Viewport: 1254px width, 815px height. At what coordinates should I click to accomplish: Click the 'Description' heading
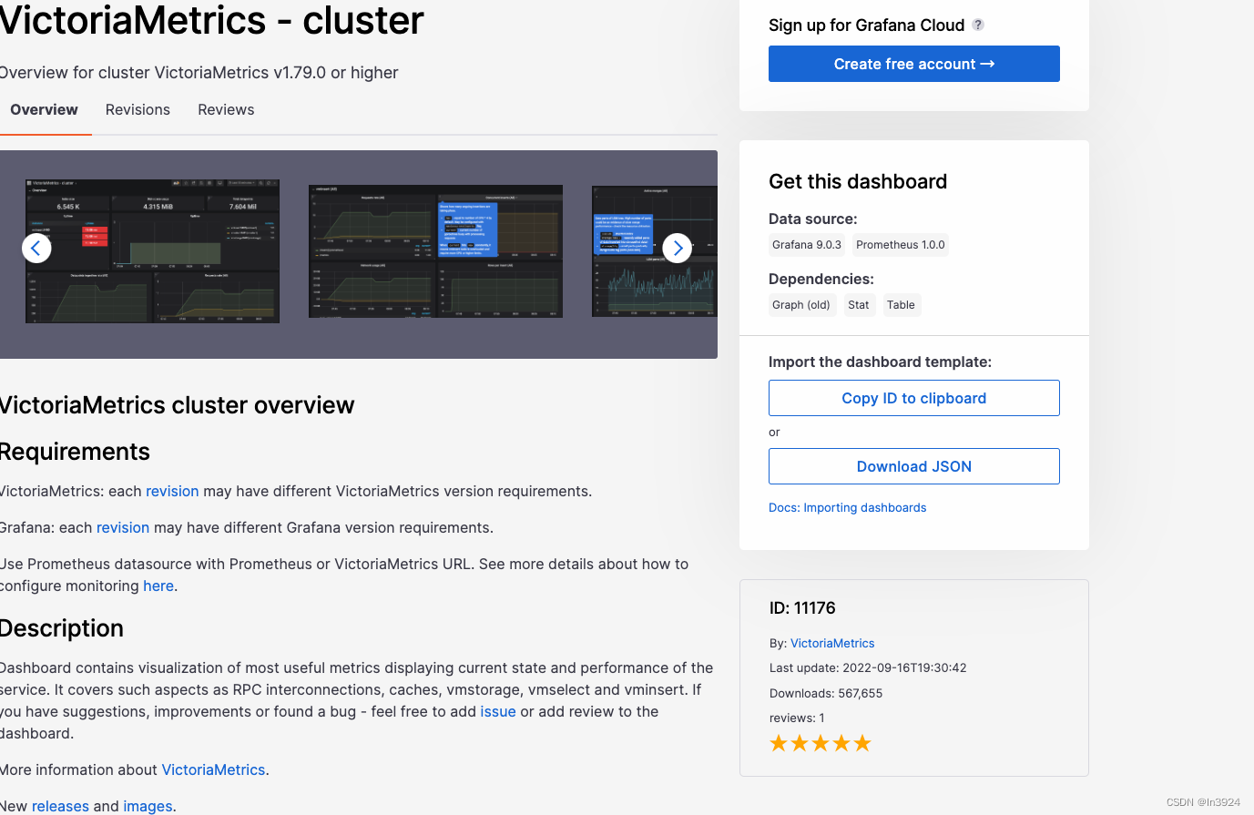[x=62, y=628]
